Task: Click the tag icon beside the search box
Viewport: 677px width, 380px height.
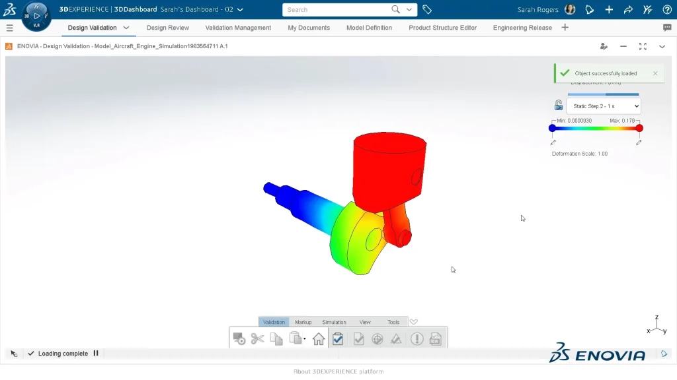Action: [427, 10]
